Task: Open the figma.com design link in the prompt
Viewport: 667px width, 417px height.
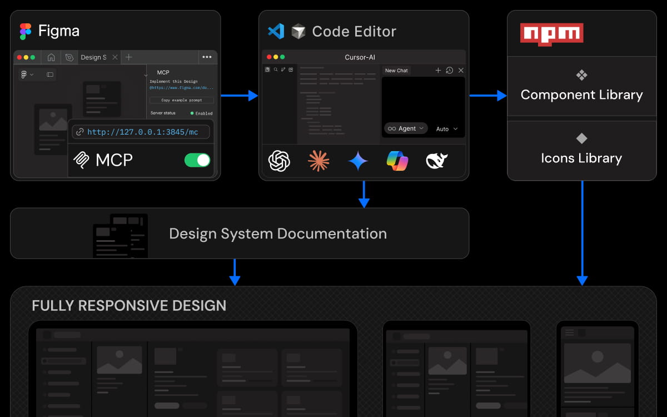Action: pyautogui.click(x=181, y=87)
